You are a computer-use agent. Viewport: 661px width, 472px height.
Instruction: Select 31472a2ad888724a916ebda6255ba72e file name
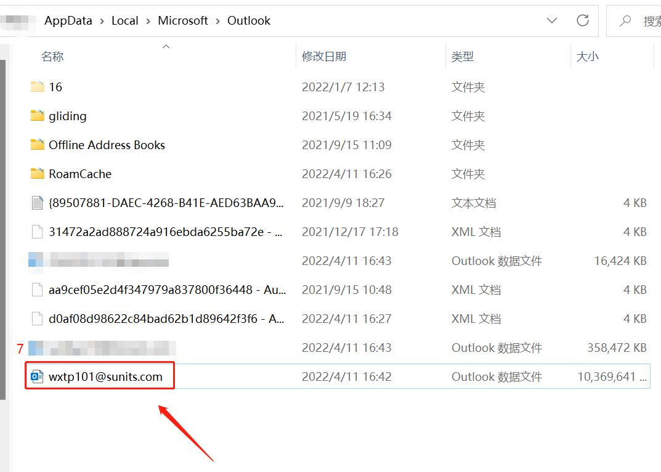click(x=165, y=232)
